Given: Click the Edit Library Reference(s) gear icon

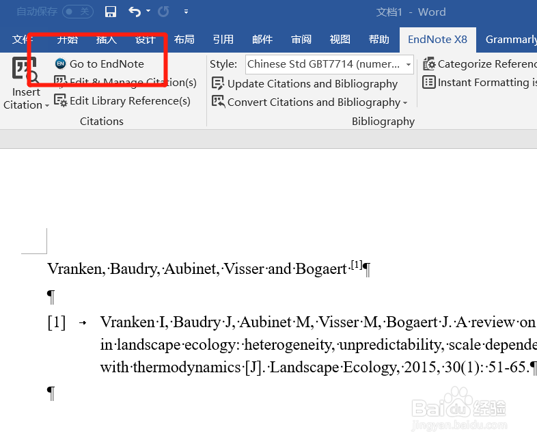Looking at the screenshot, I should [61, 100].
